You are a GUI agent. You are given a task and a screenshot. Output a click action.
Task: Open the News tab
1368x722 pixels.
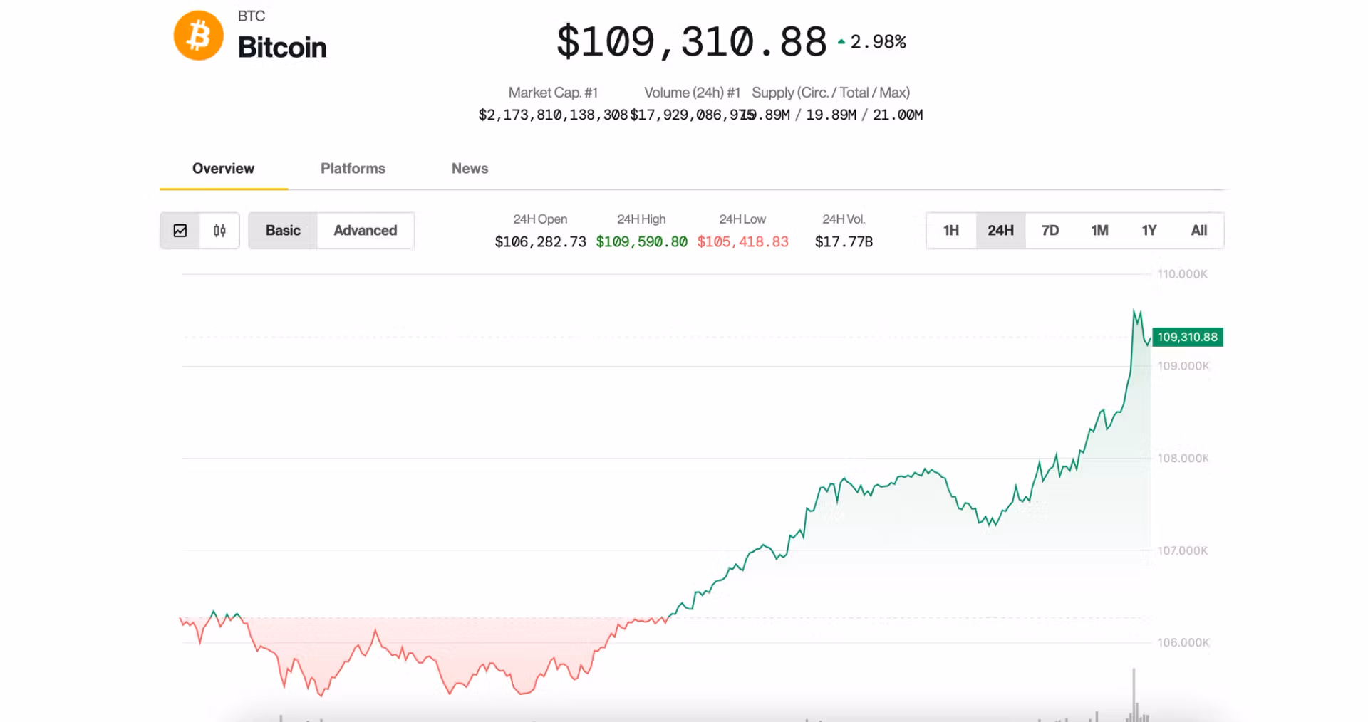(470, 169)
